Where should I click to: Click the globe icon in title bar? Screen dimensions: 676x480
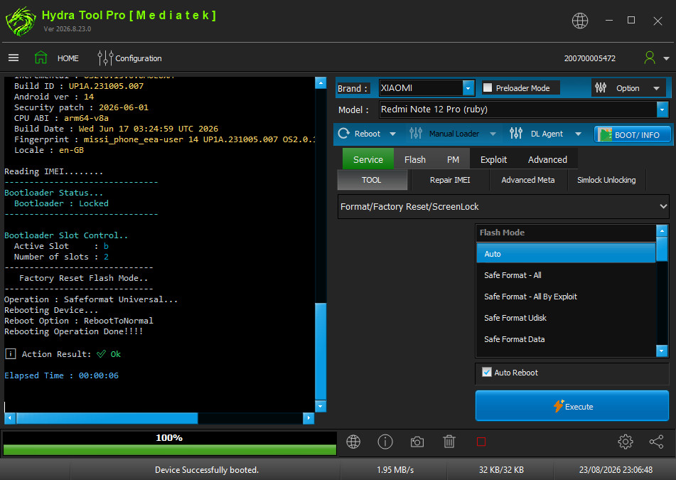coord(579,21)
